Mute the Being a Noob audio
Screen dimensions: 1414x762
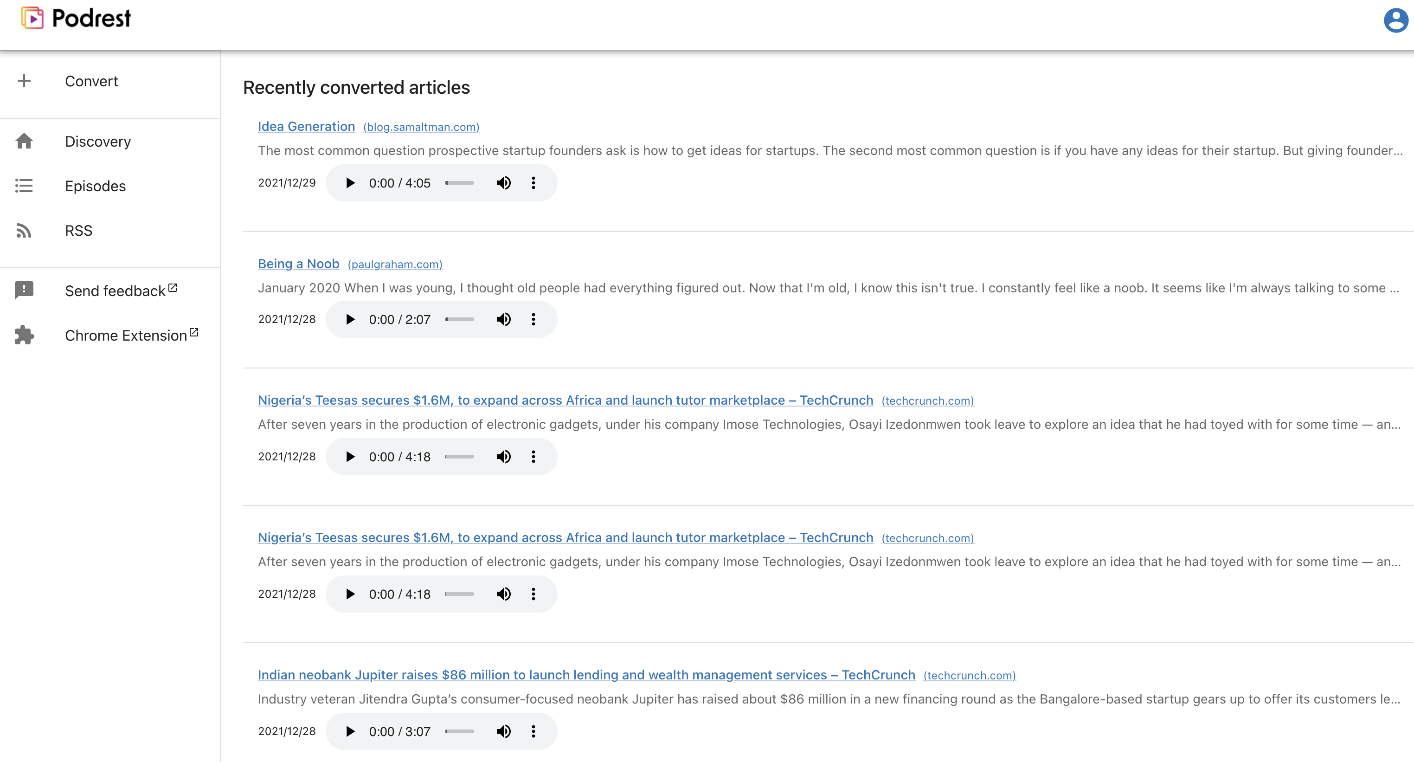click(x=503, y=320)
